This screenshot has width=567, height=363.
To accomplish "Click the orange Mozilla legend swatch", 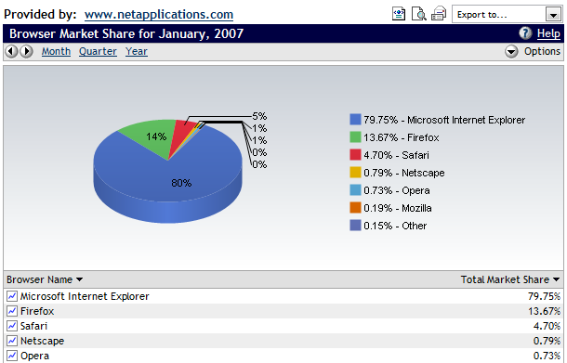I will pyautogui.click(x=355, y=208).
